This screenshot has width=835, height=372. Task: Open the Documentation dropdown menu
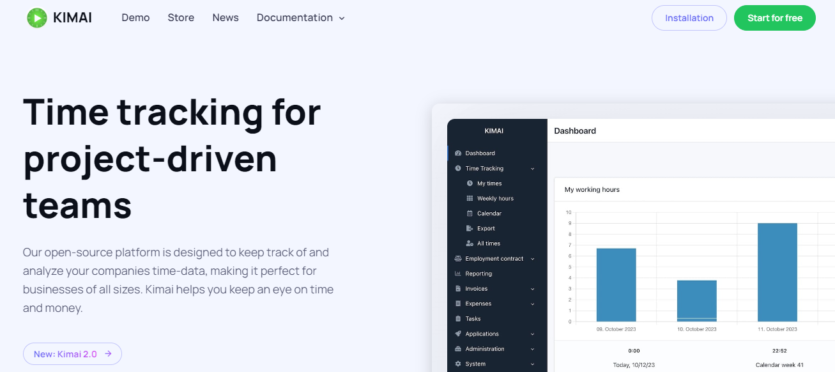click(300, 18)
